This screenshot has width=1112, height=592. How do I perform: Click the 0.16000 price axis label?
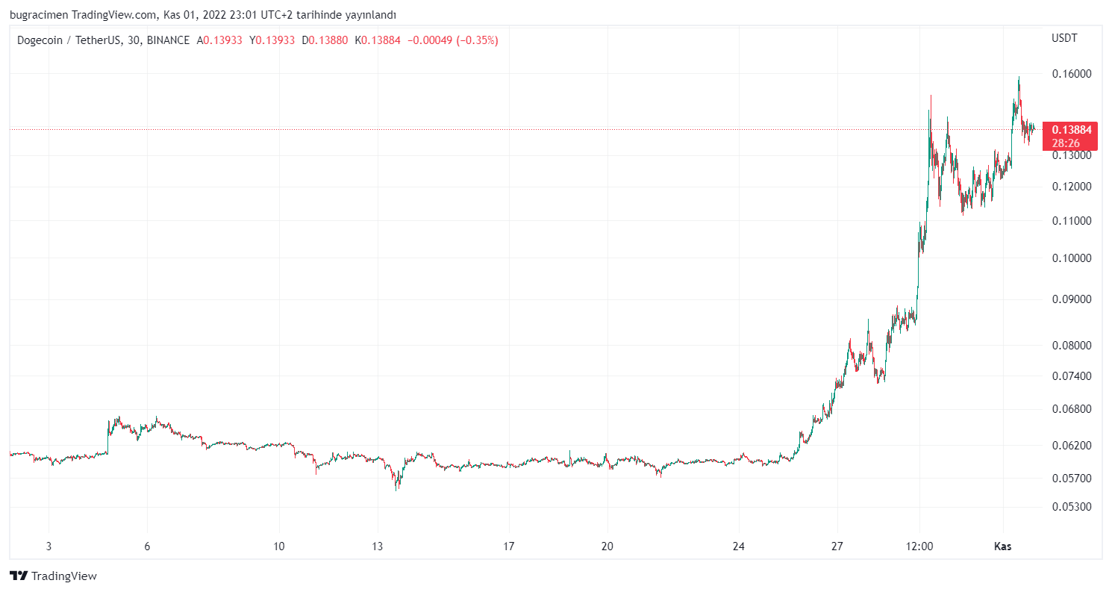point(1072,74)
